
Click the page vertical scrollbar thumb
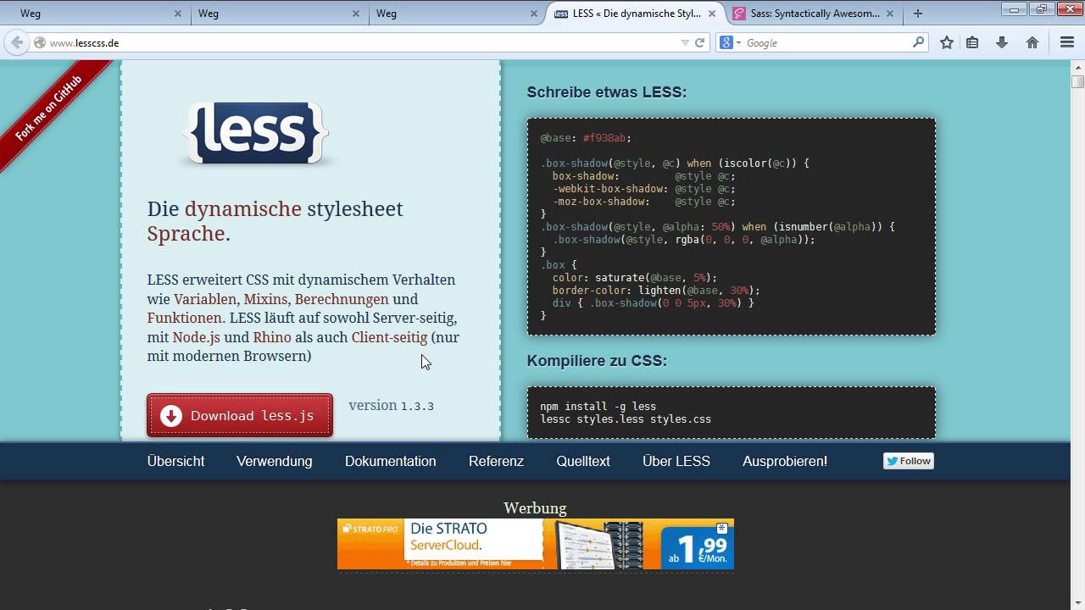(x=1078, y=81)
